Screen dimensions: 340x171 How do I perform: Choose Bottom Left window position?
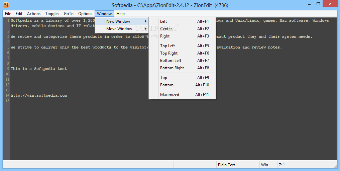182,61
